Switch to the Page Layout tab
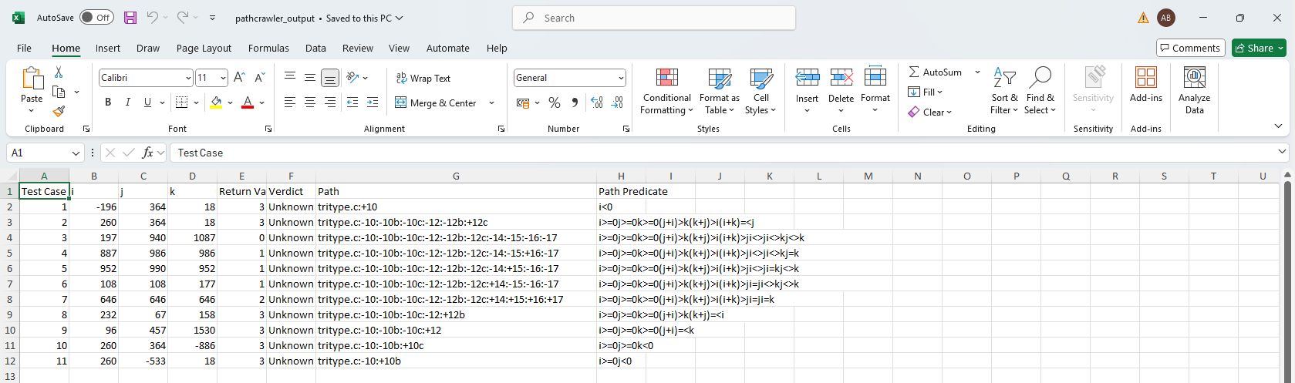Screen dimensions: 1295x383 click(204, 48)
